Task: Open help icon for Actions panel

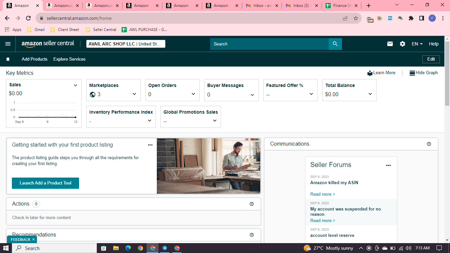Action: click(x=252, y=204)
